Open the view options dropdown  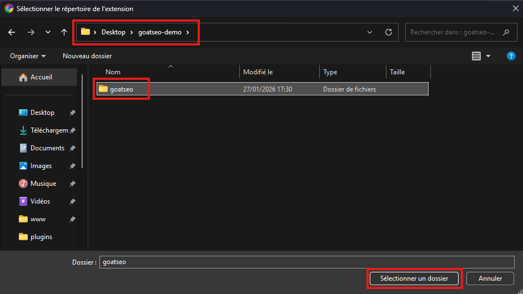point(488,56)
